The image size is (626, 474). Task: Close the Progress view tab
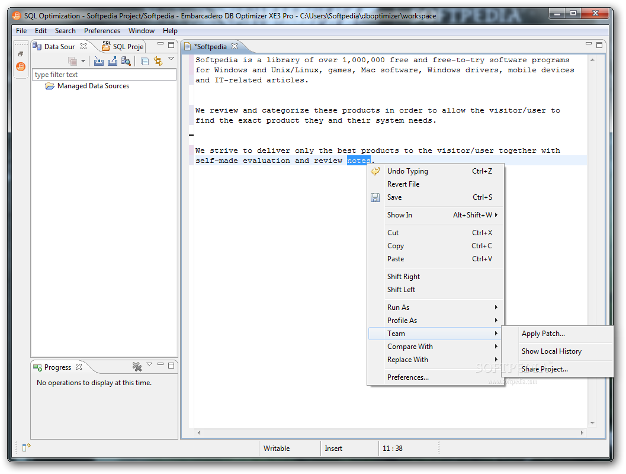[79, 367]
